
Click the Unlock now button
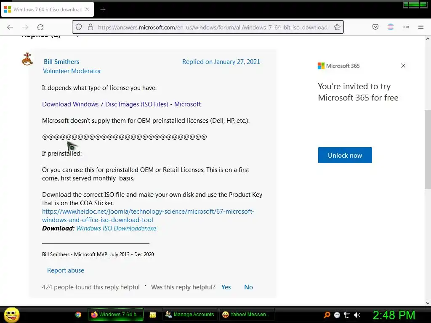click(x=345, y=155)
